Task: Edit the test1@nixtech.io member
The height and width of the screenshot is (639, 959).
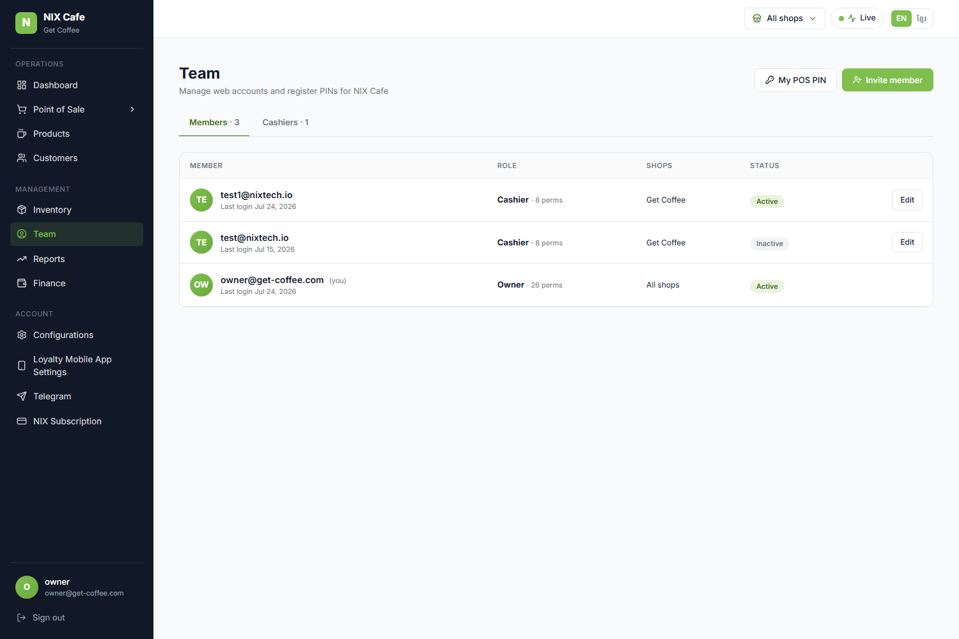Action: tap(907, 200)
